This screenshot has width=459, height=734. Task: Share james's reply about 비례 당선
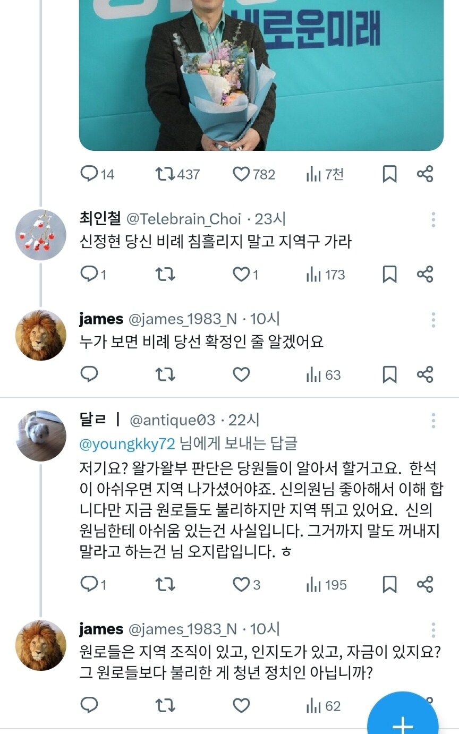[x=425, y=374]
